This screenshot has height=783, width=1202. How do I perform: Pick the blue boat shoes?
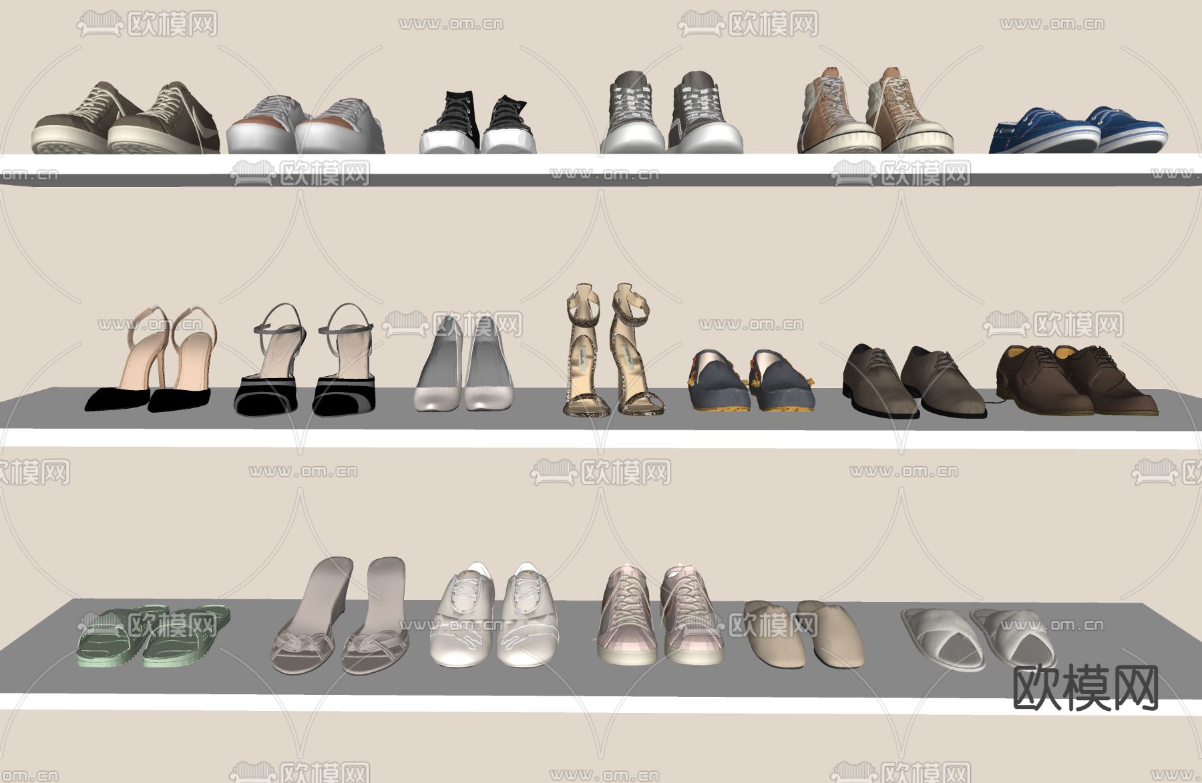(1078, 130)
